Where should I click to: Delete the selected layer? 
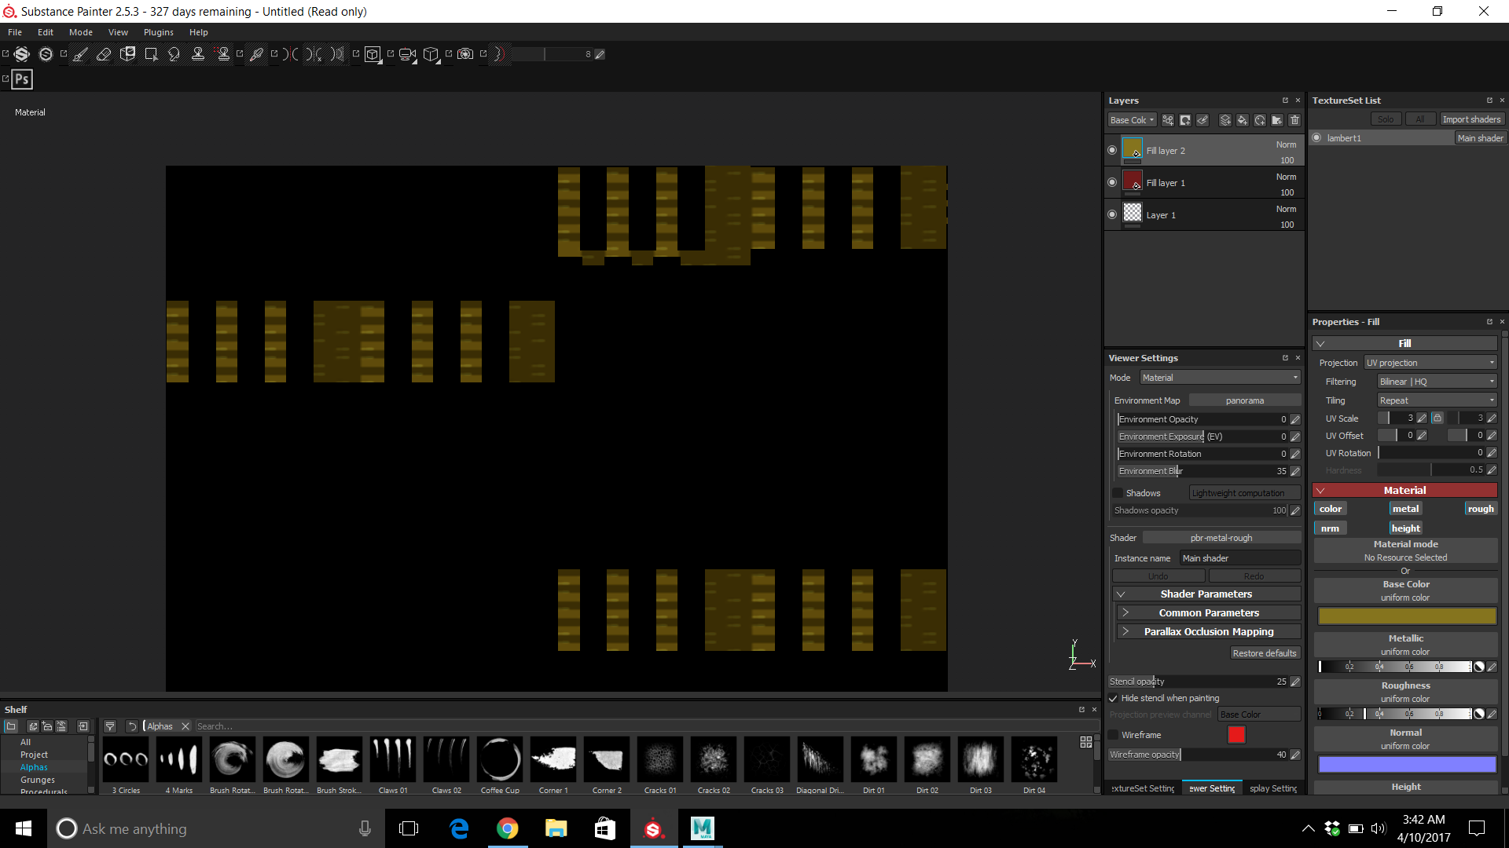pos(1294,120)
